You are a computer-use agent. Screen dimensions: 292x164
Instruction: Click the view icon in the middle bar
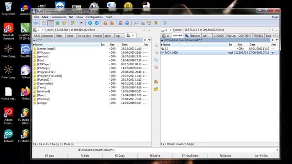pyautogui.click(x=156, y=46)
